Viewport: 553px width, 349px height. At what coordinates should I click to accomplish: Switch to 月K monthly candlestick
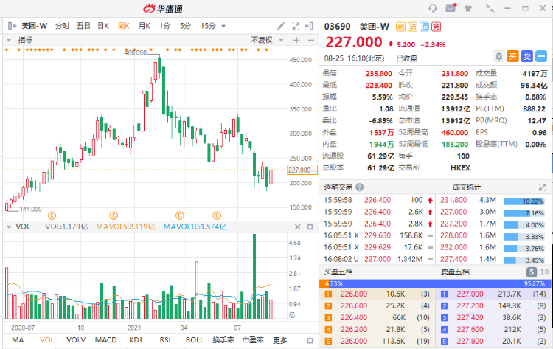[x=145, y=26]
